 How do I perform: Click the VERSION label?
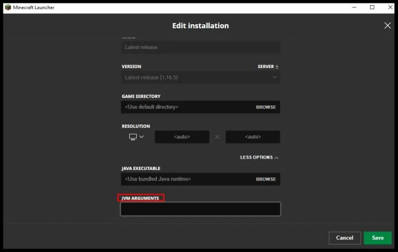[132, 66]
